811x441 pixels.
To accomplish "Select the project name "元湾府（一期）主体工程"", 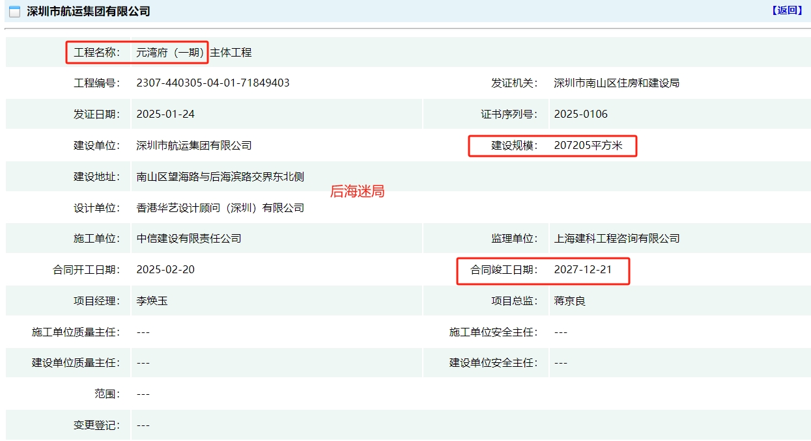I will (194, 53).
